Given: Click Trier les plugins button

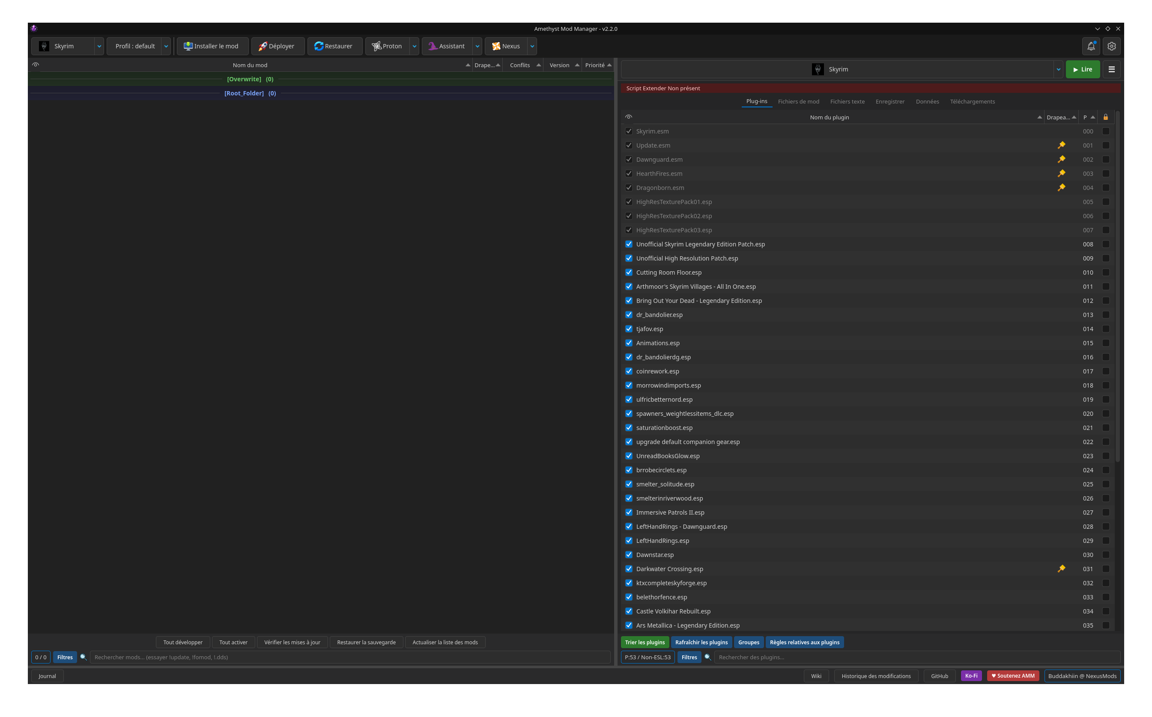Looking at the screenshot, I should (x=645, y=642).
